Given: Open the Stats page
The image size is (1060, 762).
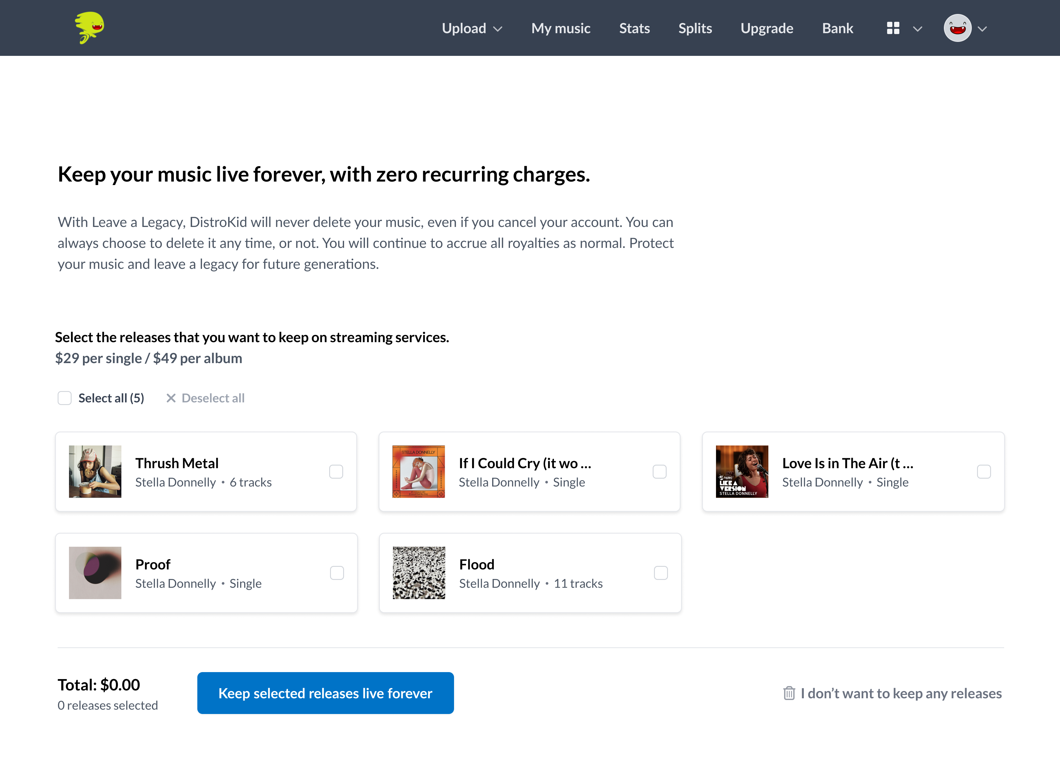Looking at the screenshot, I should pos(634,29).
